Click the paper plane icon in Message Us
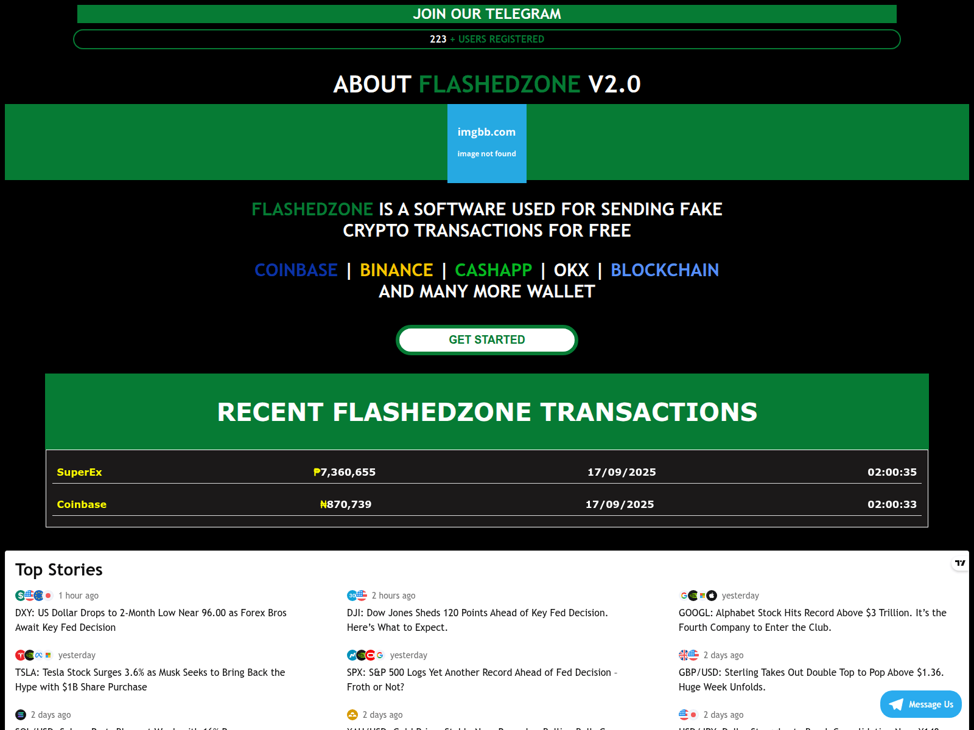This screenshot has width=974, height=730. (x=896, y=704)
